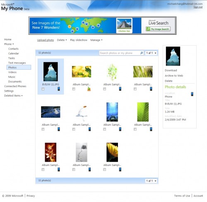Open Terms of Use footer link
Viewport: 207px width, 202px height.
182,196
